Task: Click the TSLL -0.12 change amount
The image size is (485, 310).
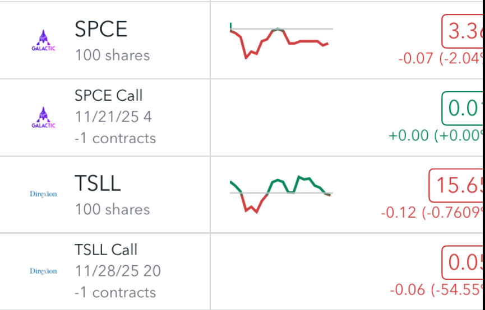Action: [399, 213]
